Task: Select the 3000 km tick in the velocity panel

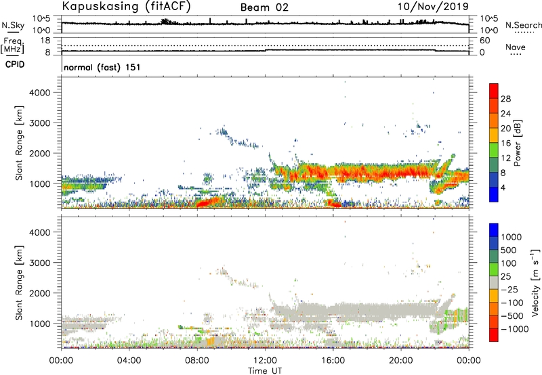Action: [40, 263]
